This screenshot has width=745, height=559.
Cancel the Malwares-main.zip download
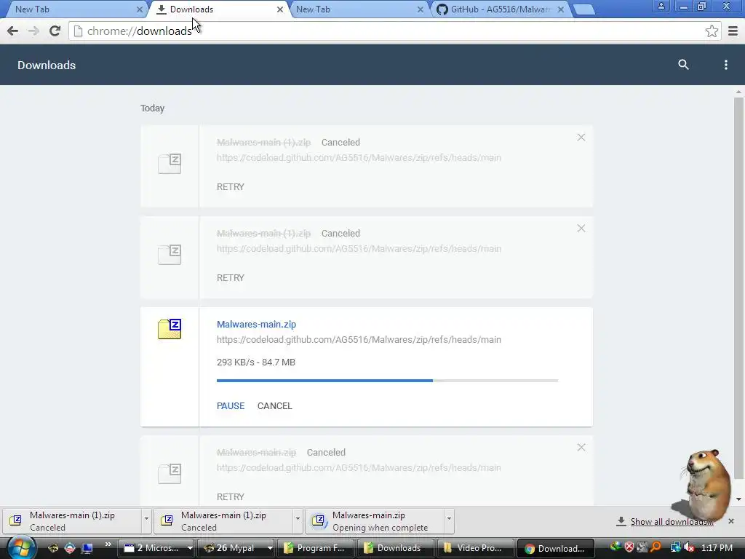[274, 406]
